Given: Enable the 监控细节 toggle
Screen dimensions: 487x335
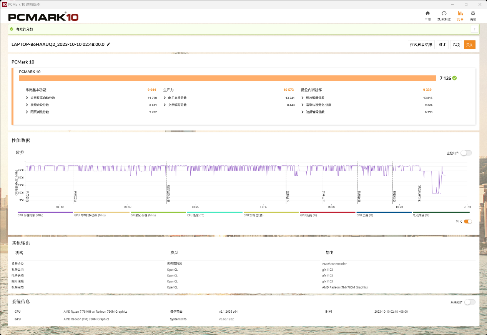Looking at the screenshot, I should pos(466,153).
